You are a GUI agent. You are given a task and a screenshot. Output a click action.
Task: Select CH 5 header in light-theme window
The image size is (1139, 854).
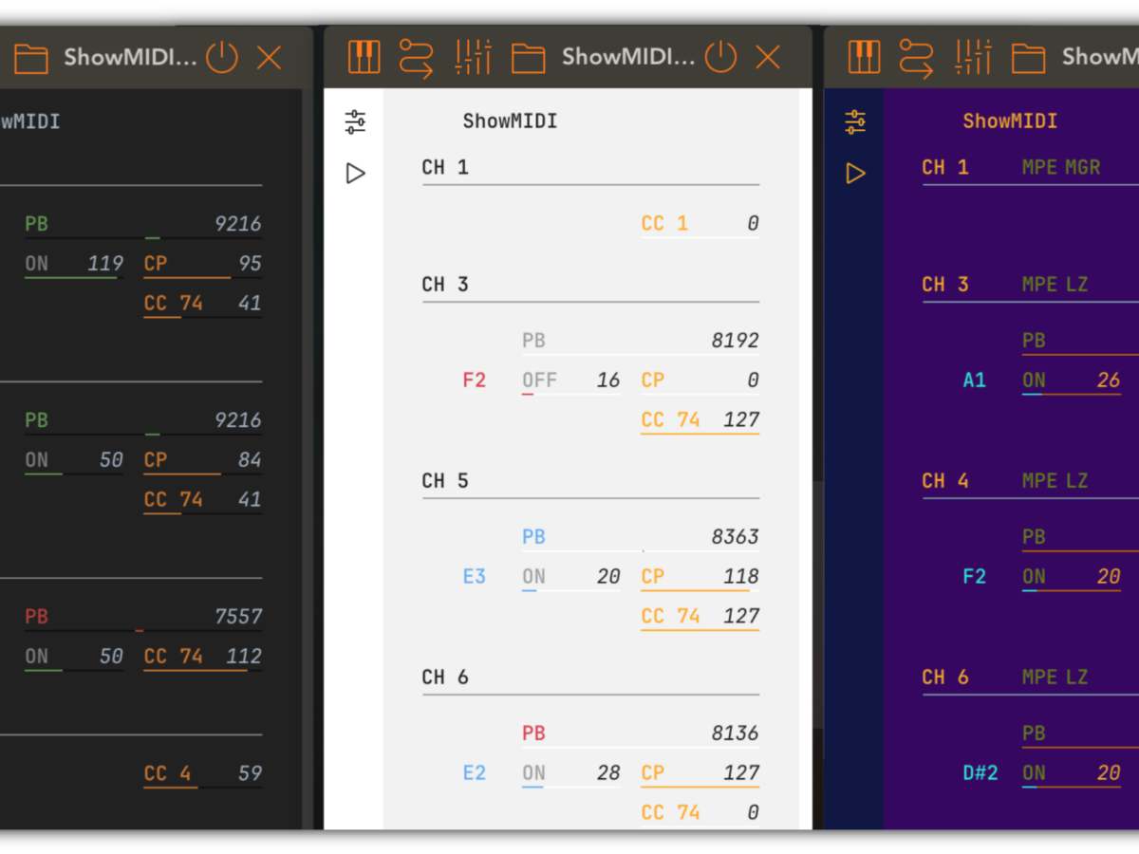(x=445, y=481)
